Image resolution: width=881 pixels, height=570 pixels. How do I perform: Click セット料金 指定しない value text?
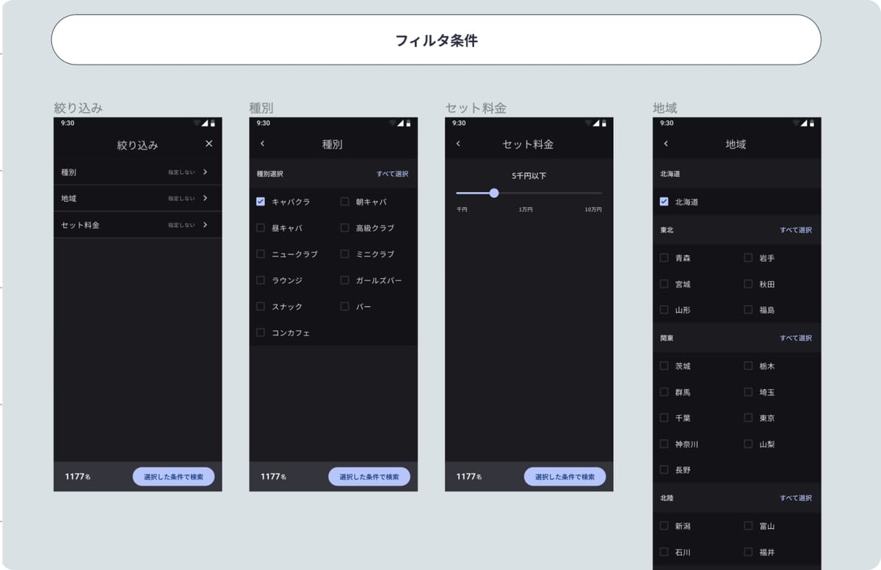click(181, 225)
